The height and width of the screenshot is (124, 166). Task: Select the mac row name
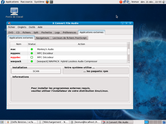click(x=13, y=49)
